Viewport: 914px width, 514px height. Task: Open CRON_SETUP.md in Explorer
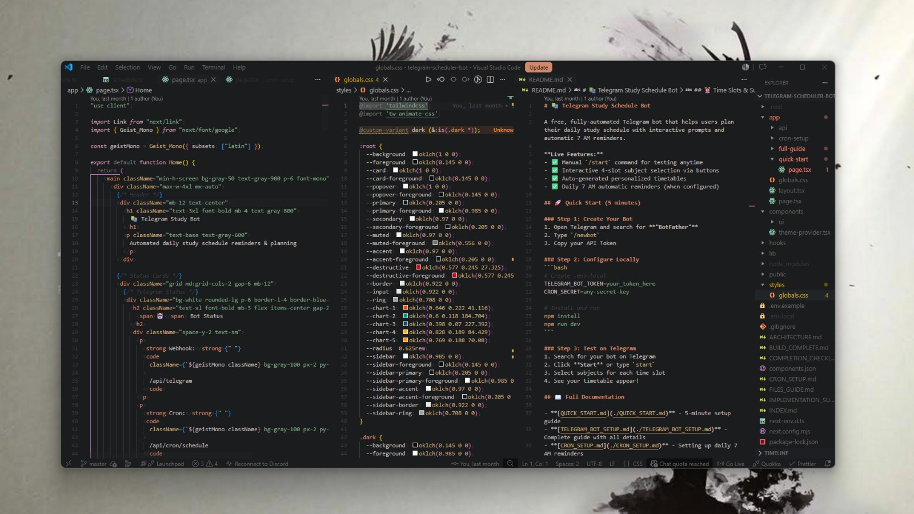click(792, 379)
